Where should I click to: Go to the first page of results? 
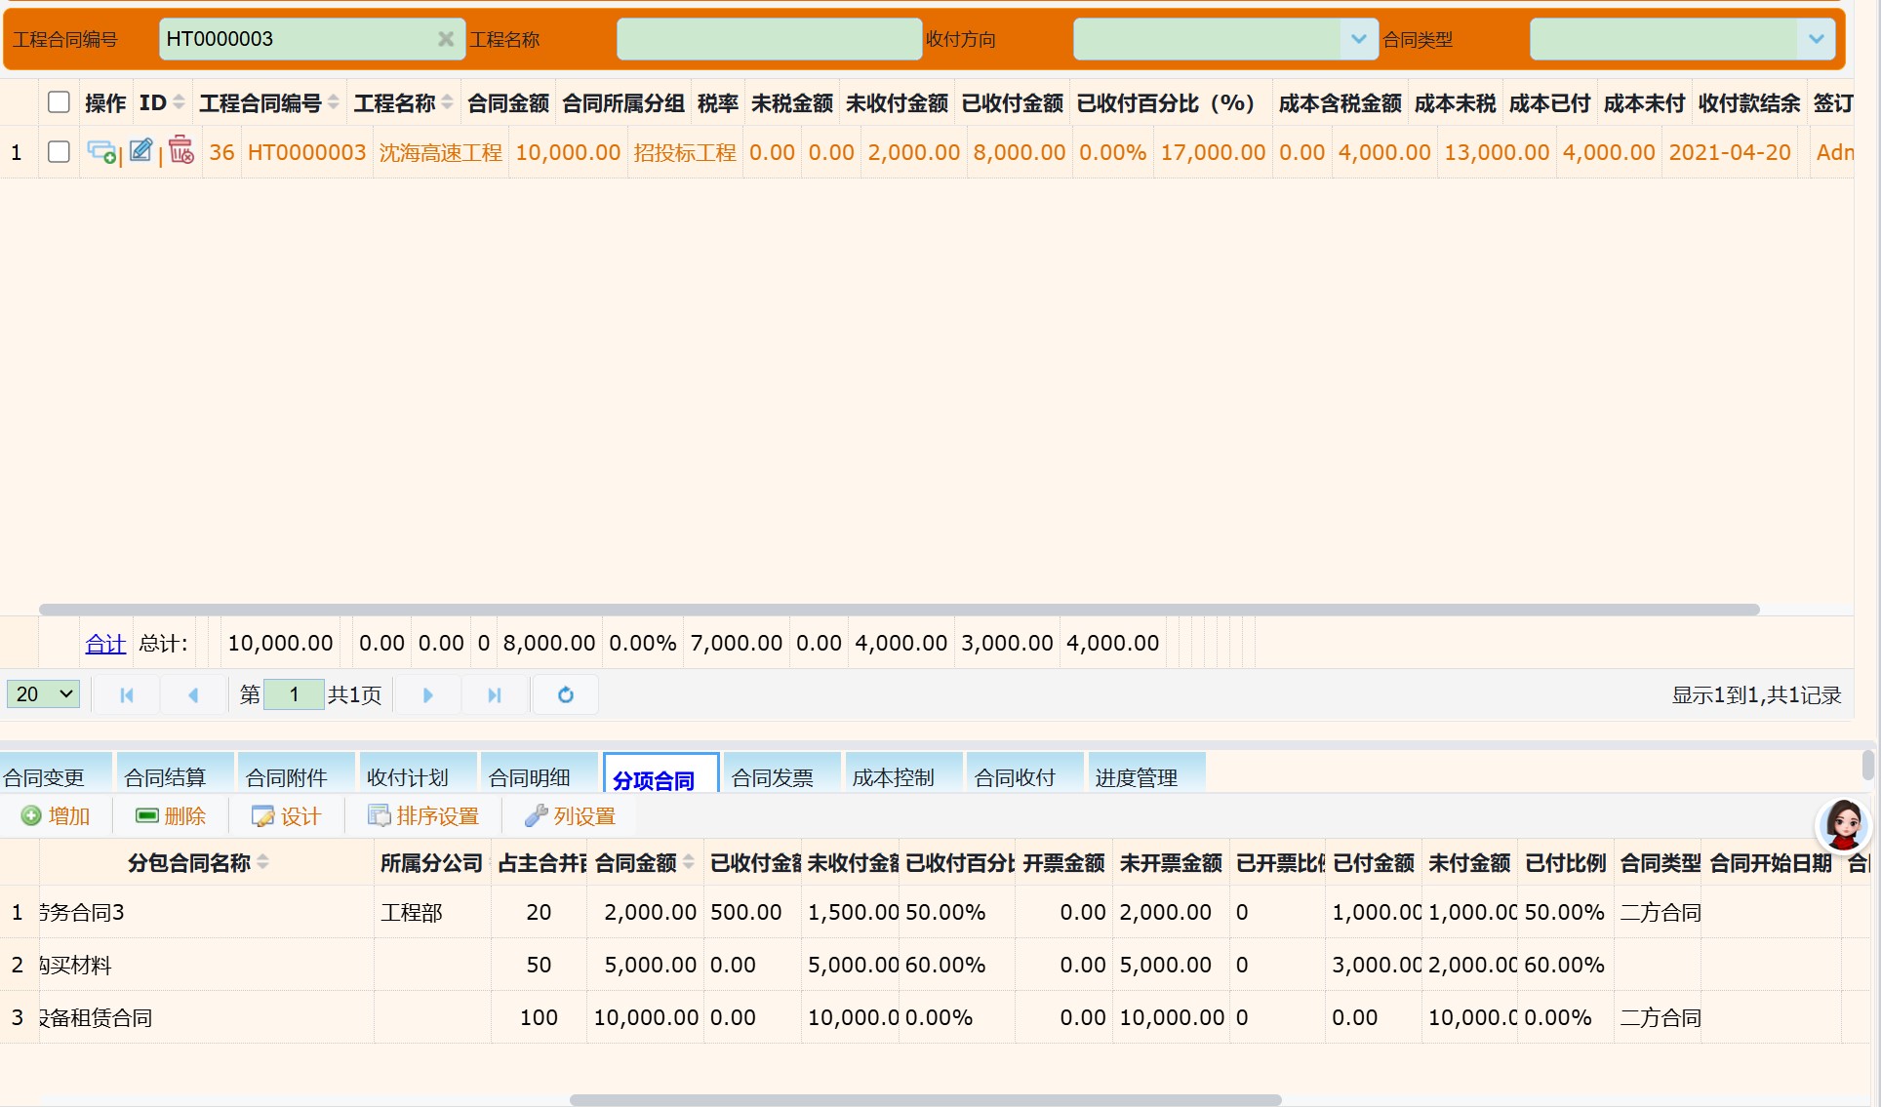point(127,694)
